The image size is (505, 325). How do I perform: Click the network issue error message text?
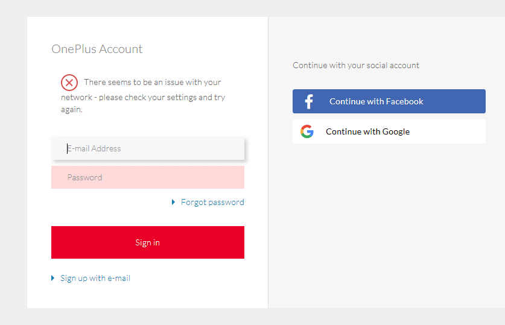(144, 96)
